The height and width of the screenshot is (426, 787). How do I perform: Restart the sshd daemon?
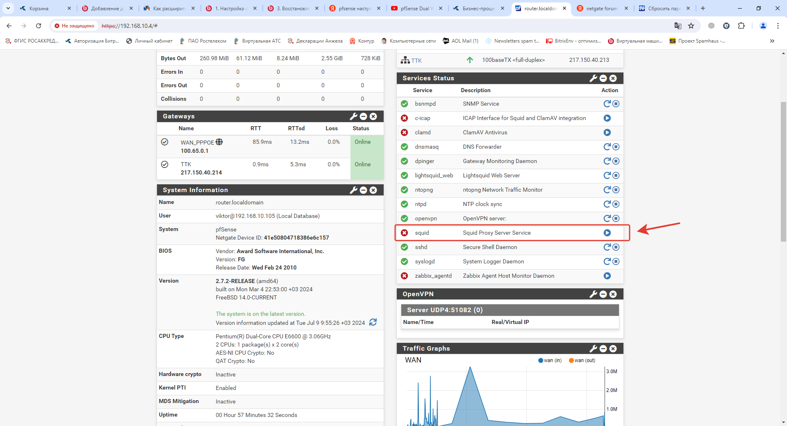click(x=607, y=247)
